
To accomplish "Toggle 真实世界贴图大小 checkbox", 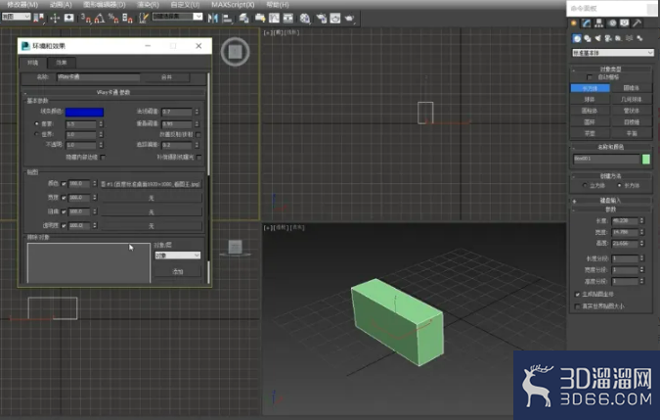I will click(x=578, y=306).
